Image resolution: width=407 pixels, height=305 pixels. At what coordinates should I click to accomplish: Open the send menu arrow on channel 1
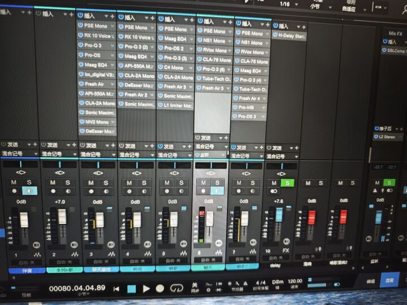(x=29, y=144)
